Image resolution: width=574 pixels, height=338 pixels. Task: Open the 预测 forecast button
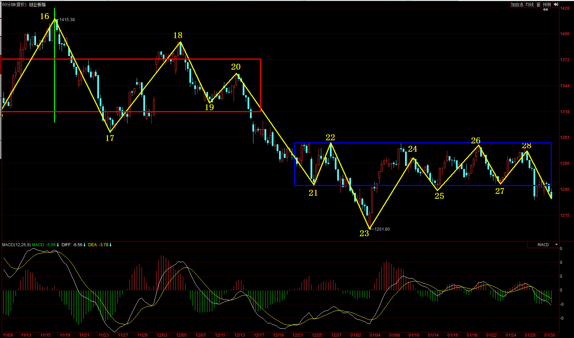click(547, 5)
